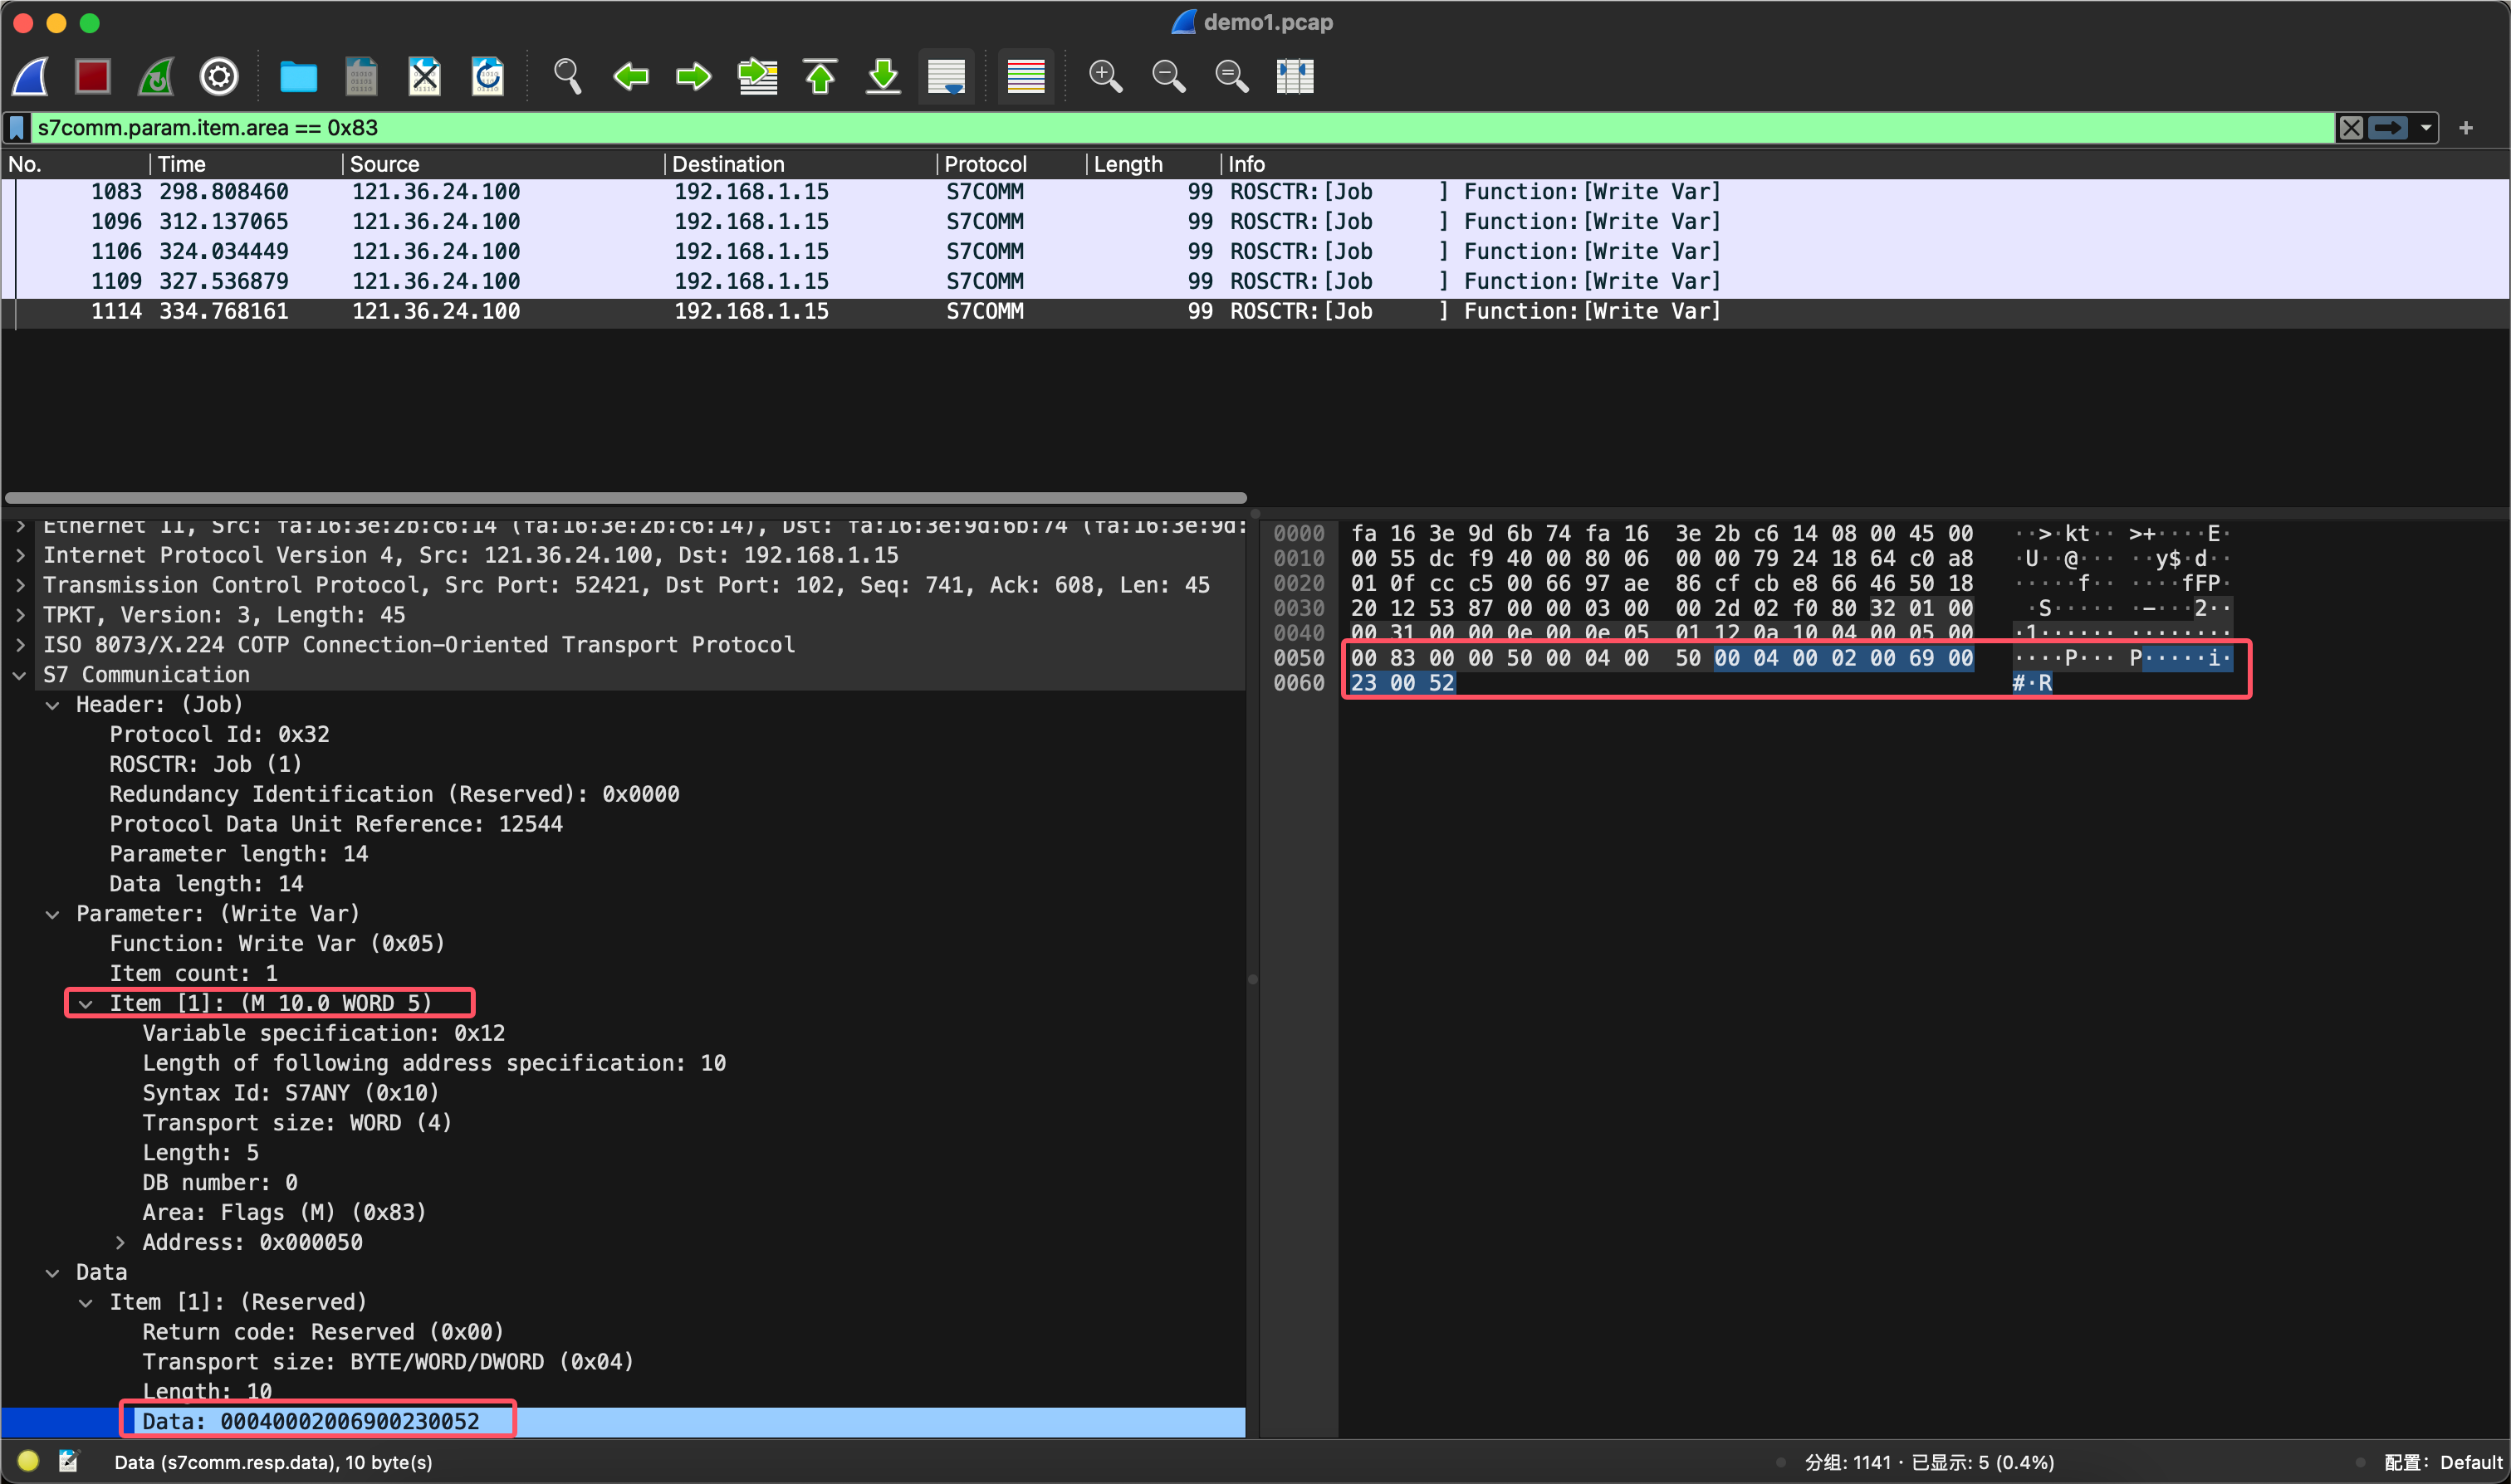
Task: Sort by the No. column header
Action: 76,164
